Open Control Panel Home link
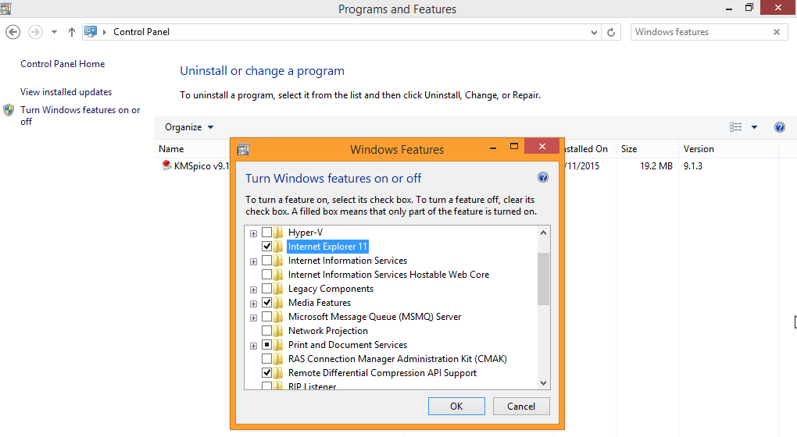This screenshot has height=437, width=797. (x=63, y=64)
